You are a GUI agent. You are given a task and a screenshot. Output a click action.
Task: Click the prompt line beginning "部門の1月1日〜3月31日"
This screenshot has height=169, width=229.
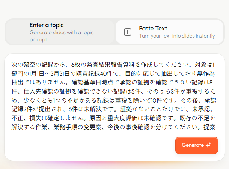[113, 74]
